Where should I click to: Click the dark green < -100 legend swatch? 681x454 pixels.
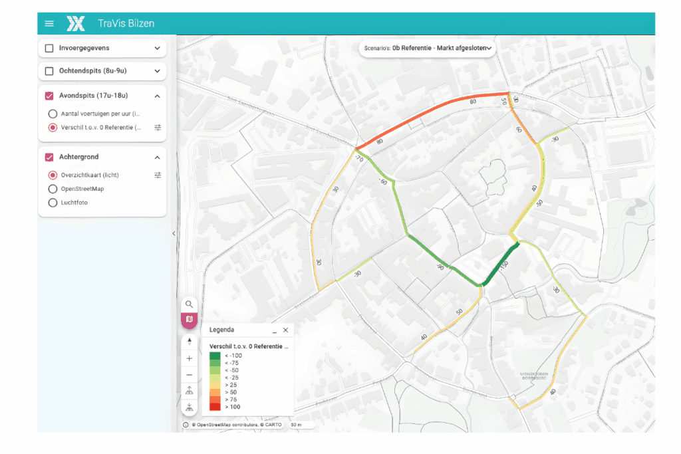(x=215, y=356)
